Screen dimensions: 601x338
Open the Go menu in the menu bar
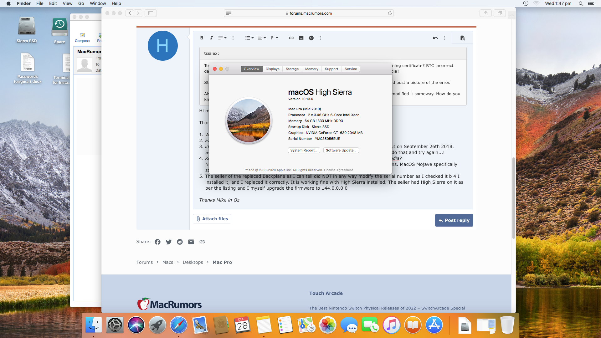[81, 3]
